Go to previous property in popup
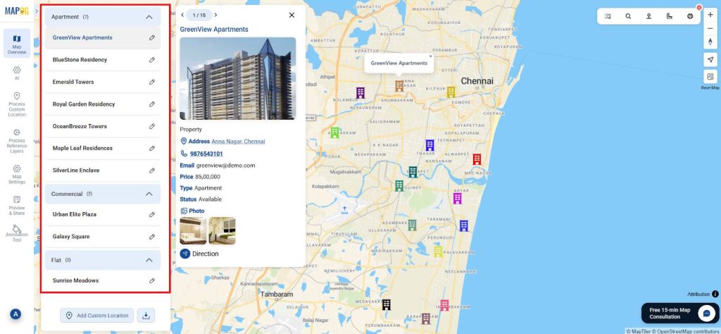 pos(182,16)
